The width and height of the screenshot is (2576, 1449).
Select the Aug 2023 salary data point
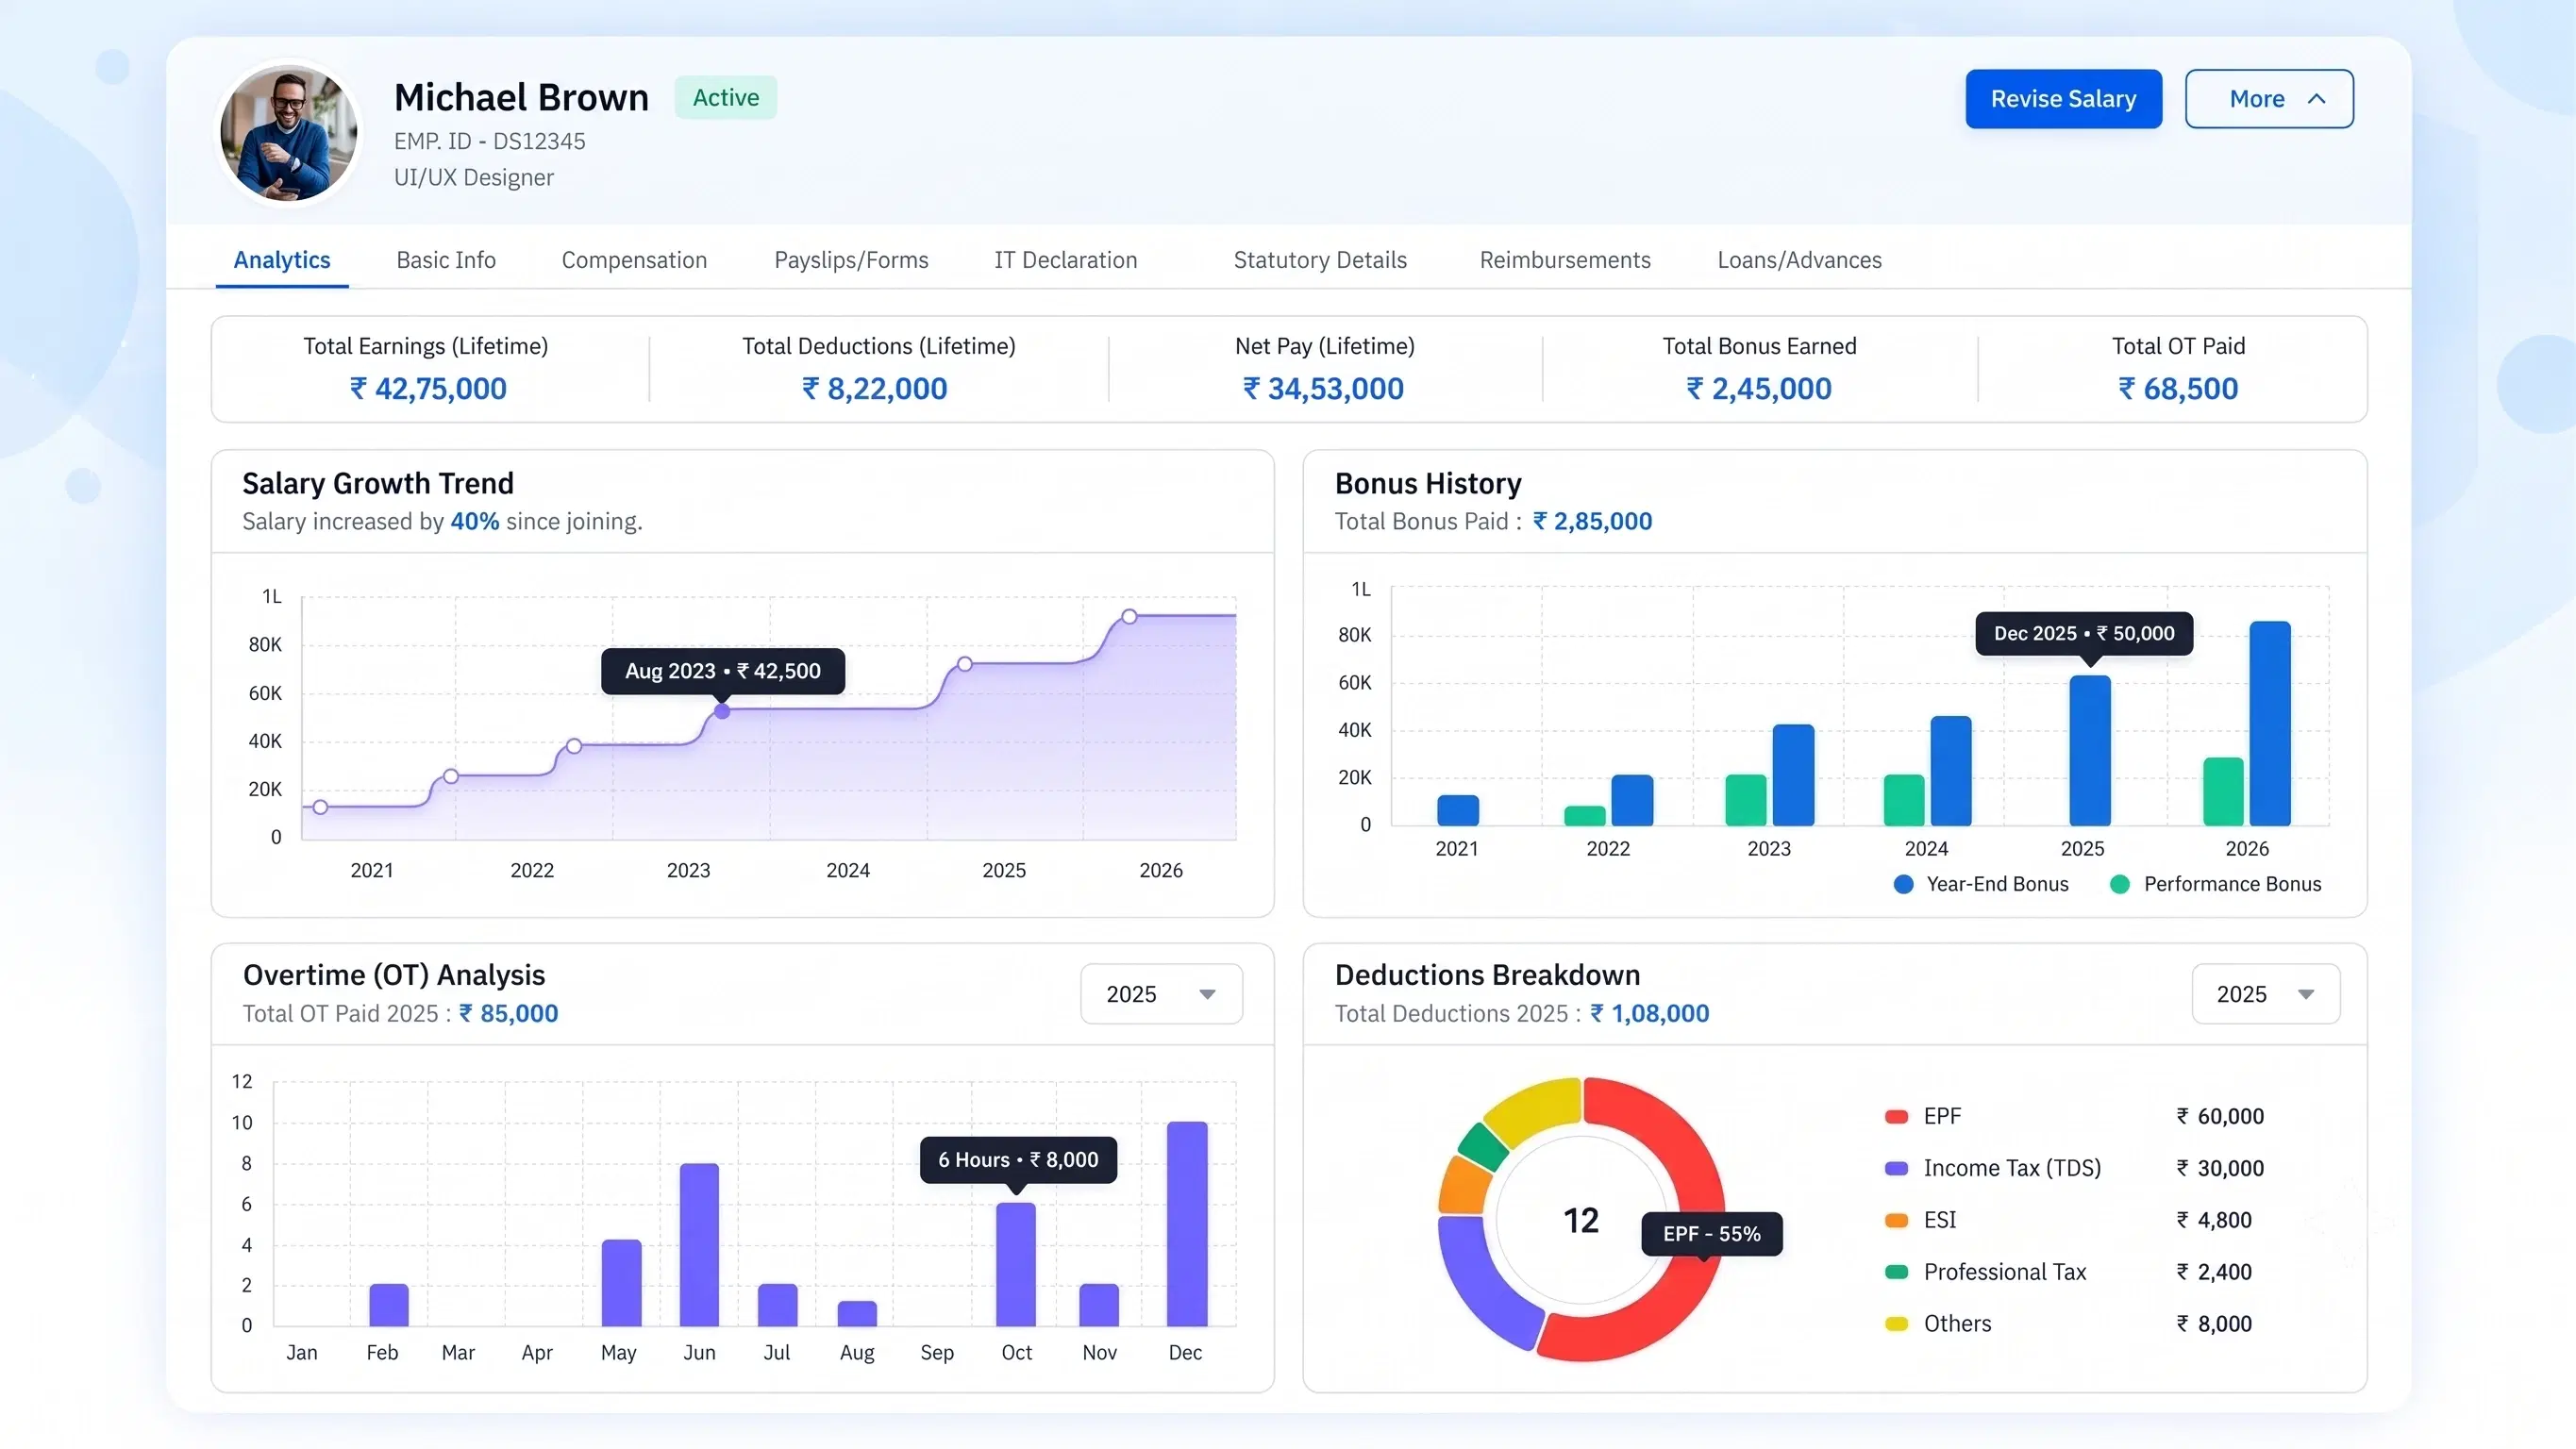tap(722, 711)
